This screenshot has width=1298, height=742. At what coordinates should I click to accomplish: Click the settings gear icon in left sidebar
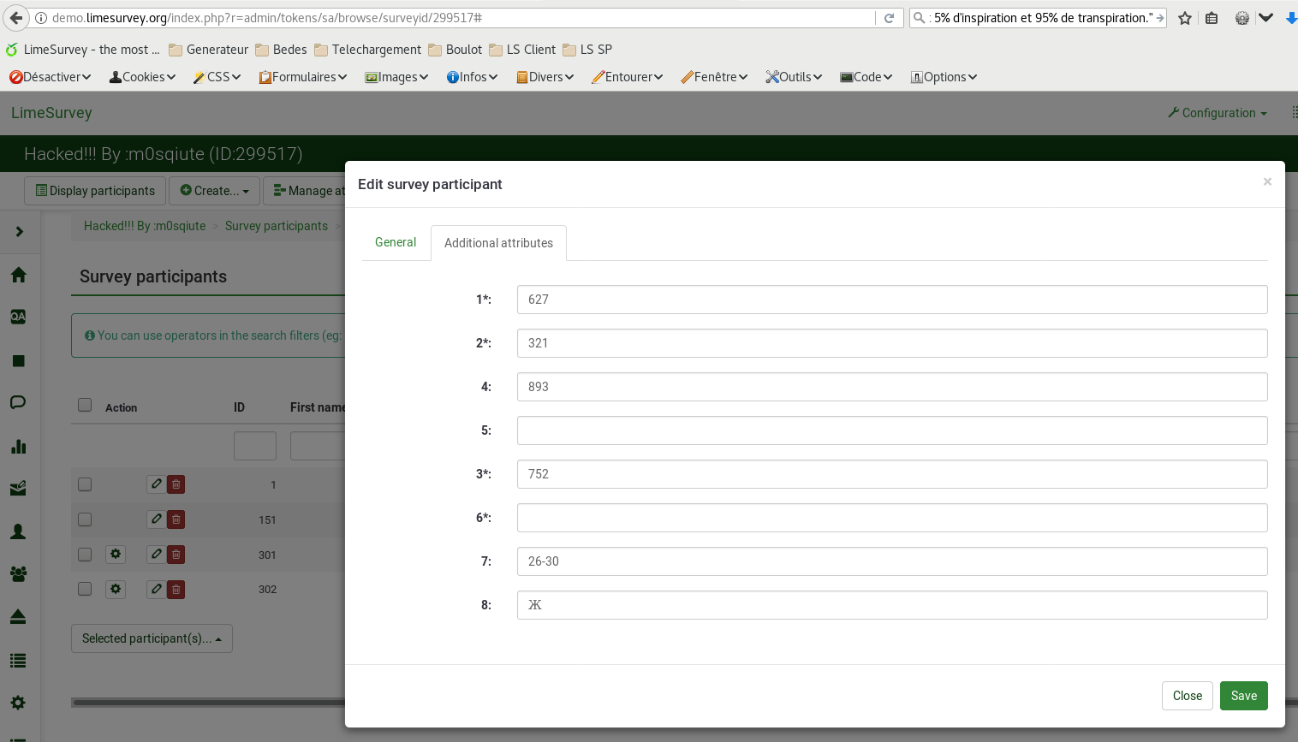click(18, 703)
